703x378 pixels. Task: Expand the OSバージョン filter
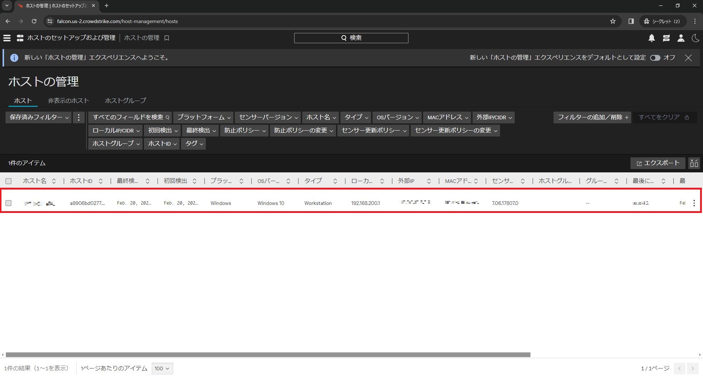tap(397, 117)
